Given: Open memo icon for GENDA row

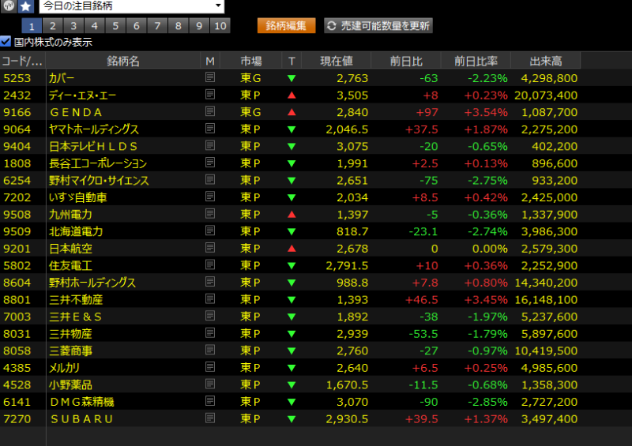Looking at the screenshot, I should point(210,111).
